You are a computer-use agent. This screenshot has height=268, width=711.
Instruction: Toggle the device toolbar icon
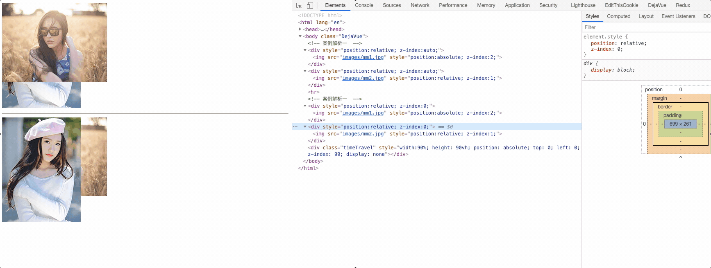(x=310, y=5)
